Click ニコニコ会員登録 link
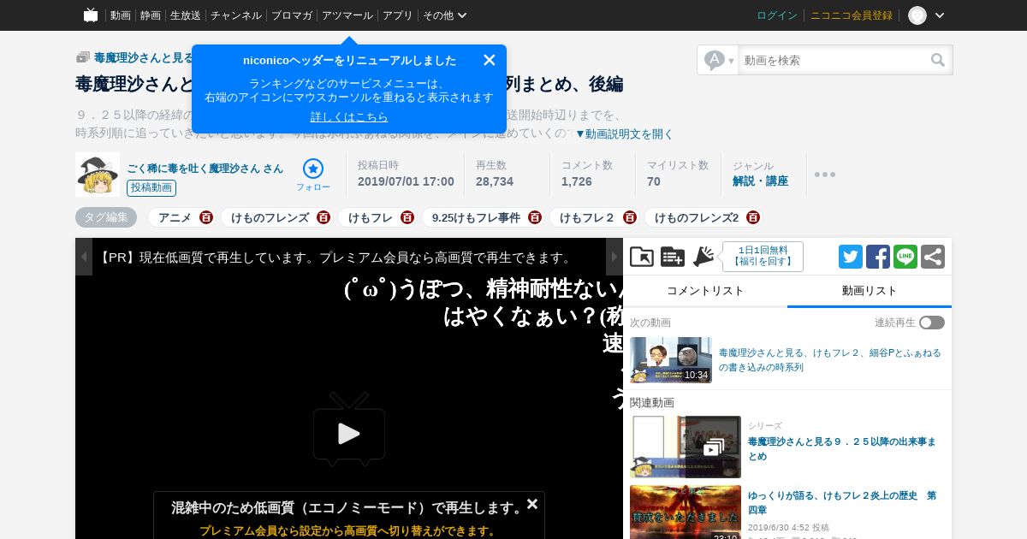1027x539 pixels. pos(852,15)
